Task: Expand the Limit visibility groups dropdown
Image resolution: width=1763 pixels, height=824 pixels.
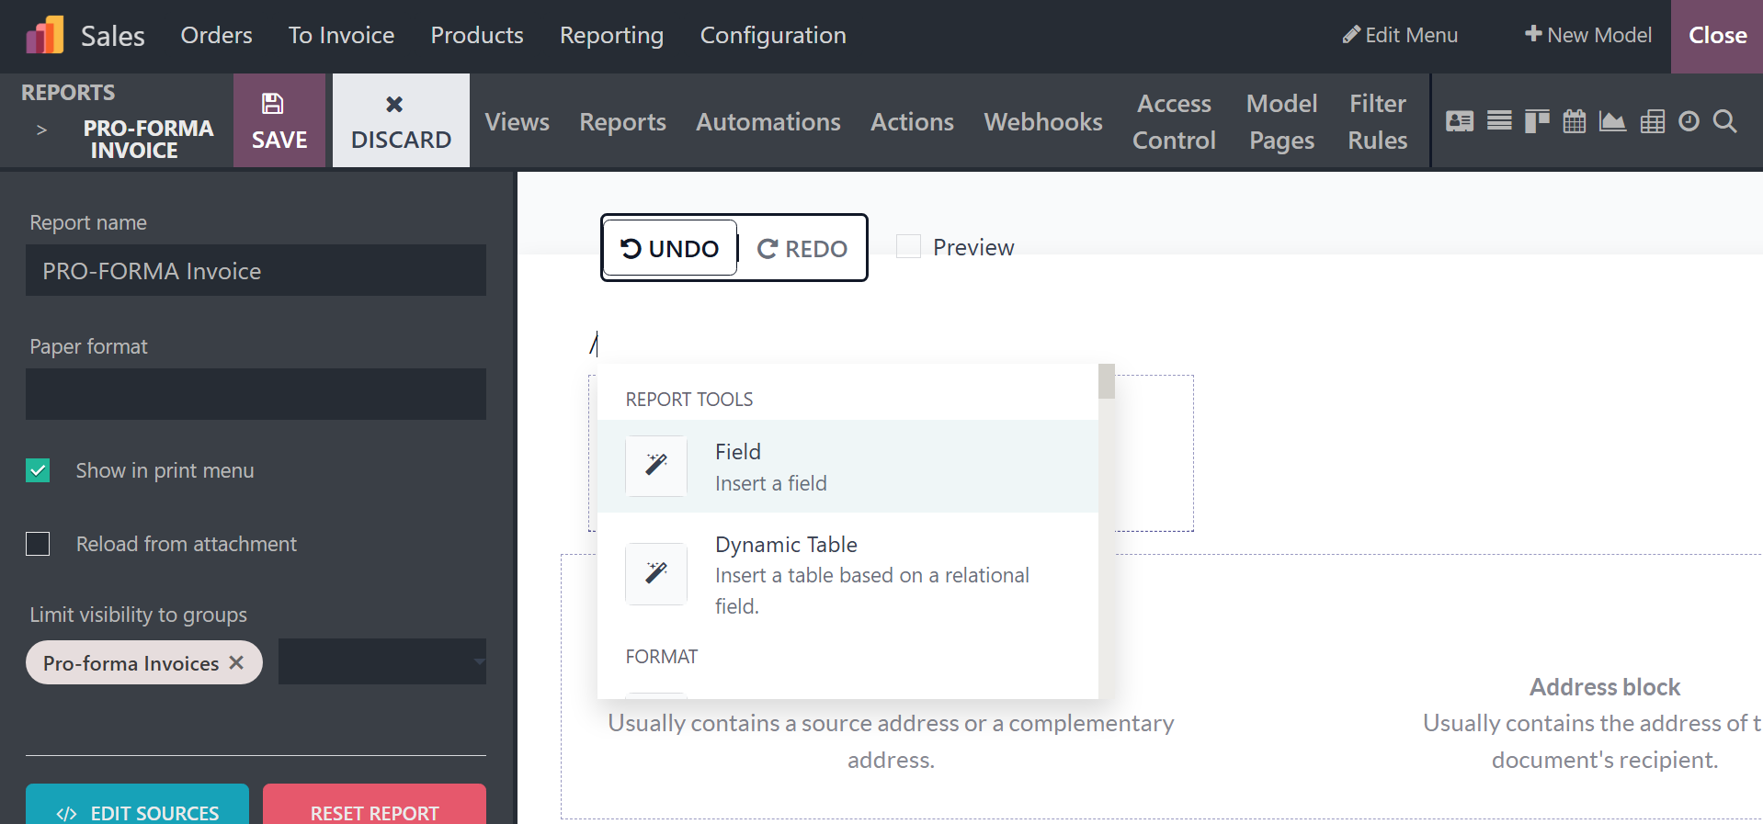Action: [381, 661]
